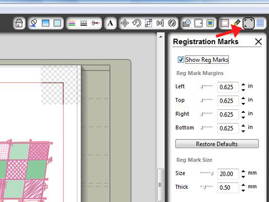Decrease Top margin with down arrow
The height and width of the screenshot is (202, 269).
[x=243, y=104]
